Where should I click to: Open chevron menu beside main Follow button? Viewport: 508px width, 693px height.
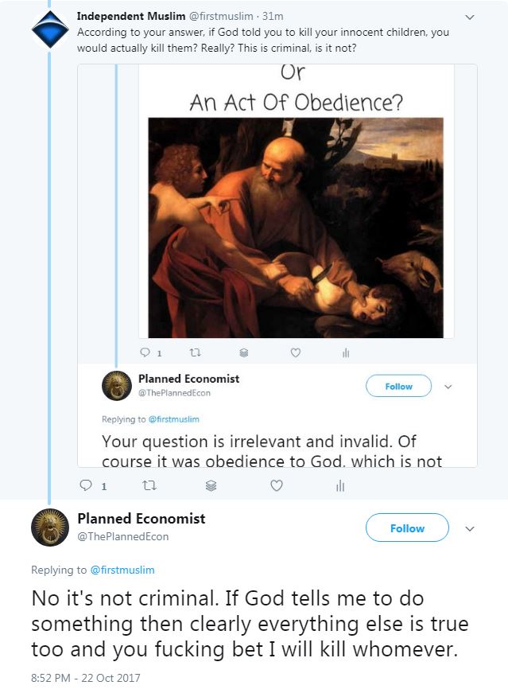(x=470, y=528)
